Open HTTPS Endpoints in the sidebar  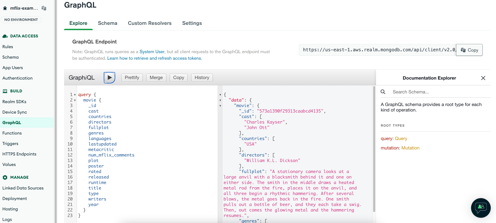[19, 154]
